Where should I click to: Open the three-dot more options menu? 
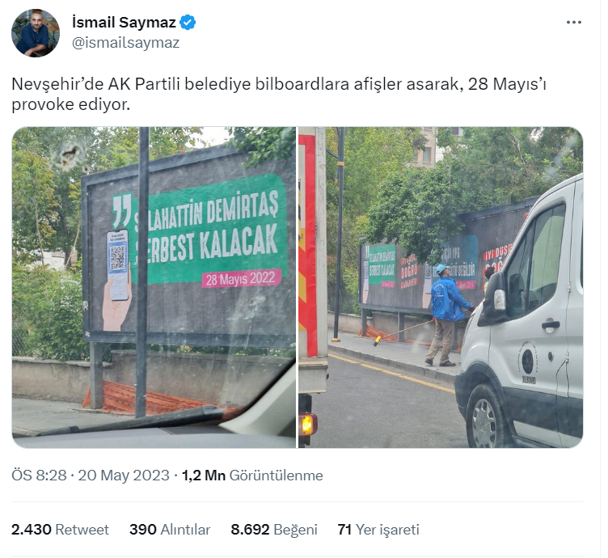(x=573, y=23)
